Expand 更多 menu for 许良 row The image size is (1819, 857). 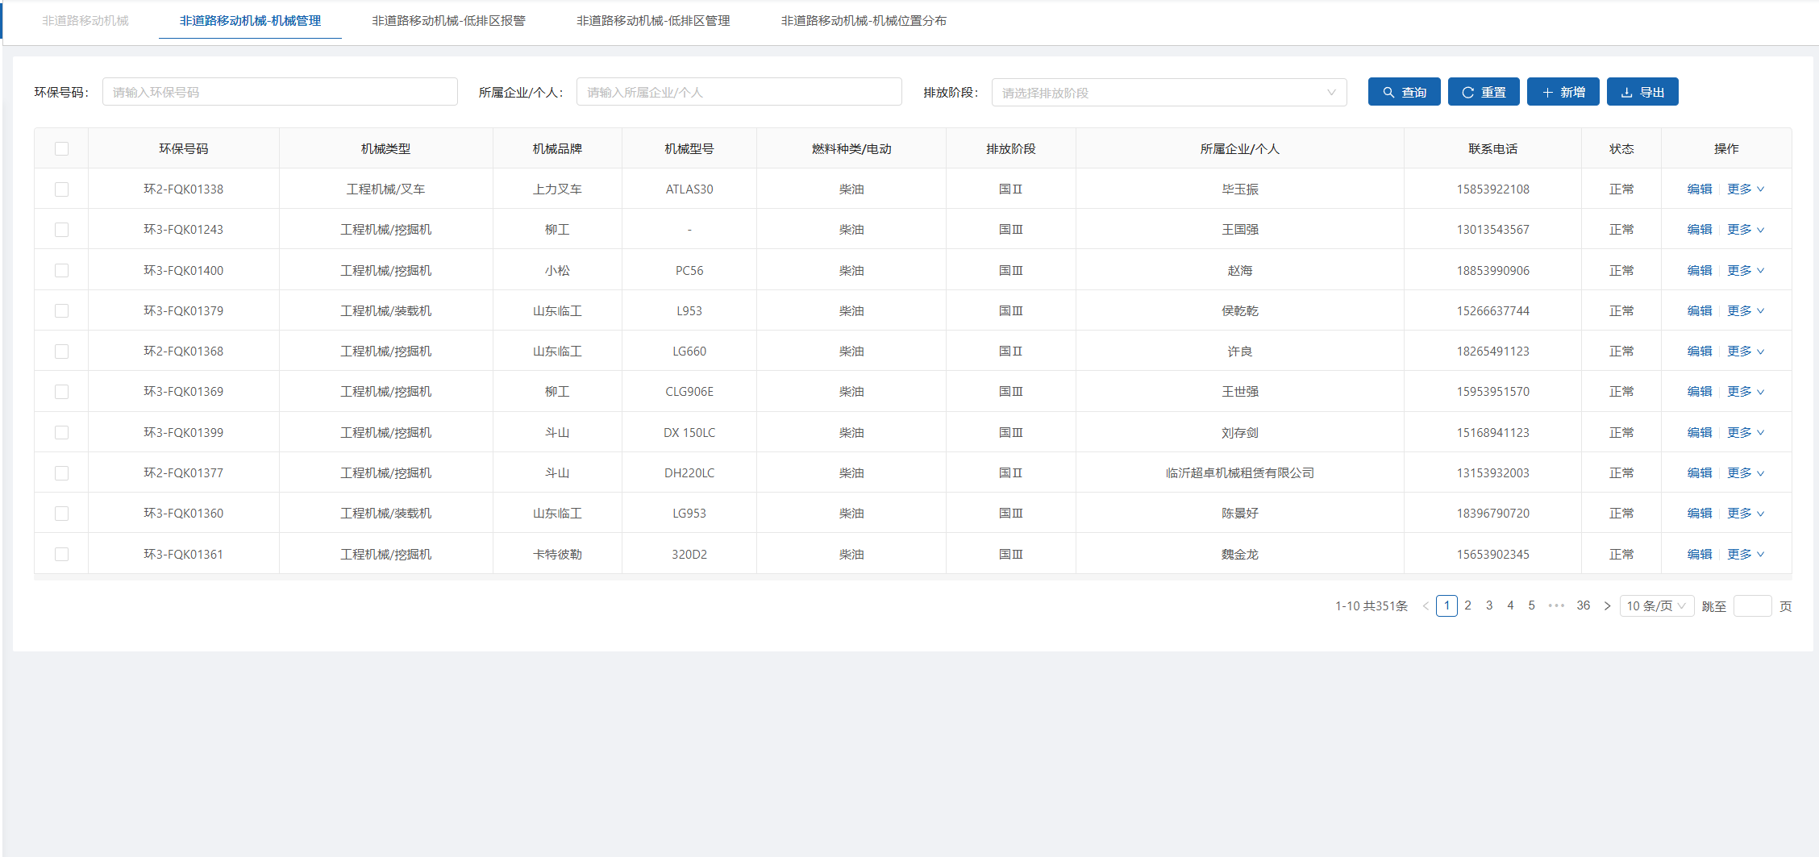tap(1746, 351)
